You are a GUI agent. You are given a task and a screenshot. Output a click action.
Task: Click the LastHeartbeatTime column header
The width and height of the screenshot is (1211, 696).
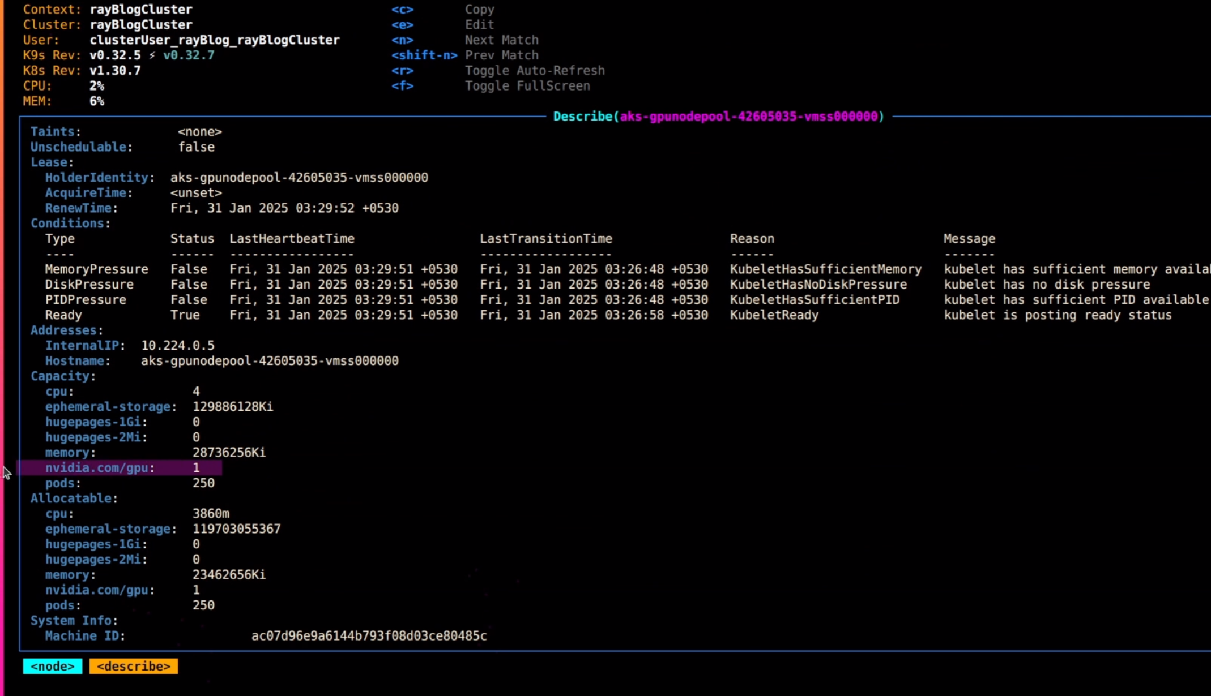[292, 239]
